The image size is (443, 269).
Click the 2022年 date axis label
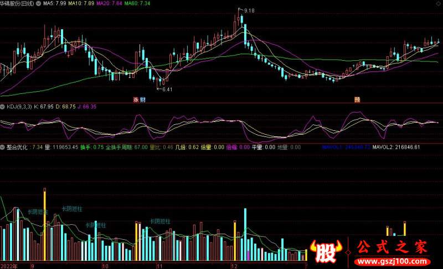(9, 266)
